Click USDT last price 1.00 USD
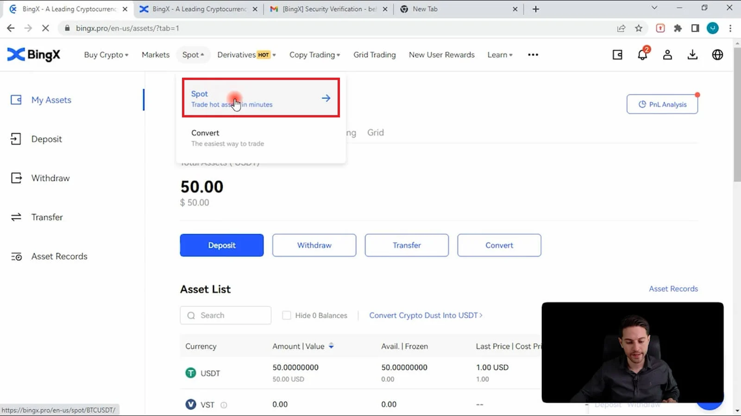The height and width of the screenshot is (416, 741). click(x=492, y=367)
